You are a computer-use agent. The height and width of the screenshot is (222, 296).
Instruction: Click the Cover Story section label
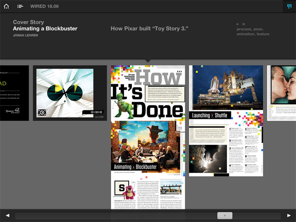[x=28, y=22]
